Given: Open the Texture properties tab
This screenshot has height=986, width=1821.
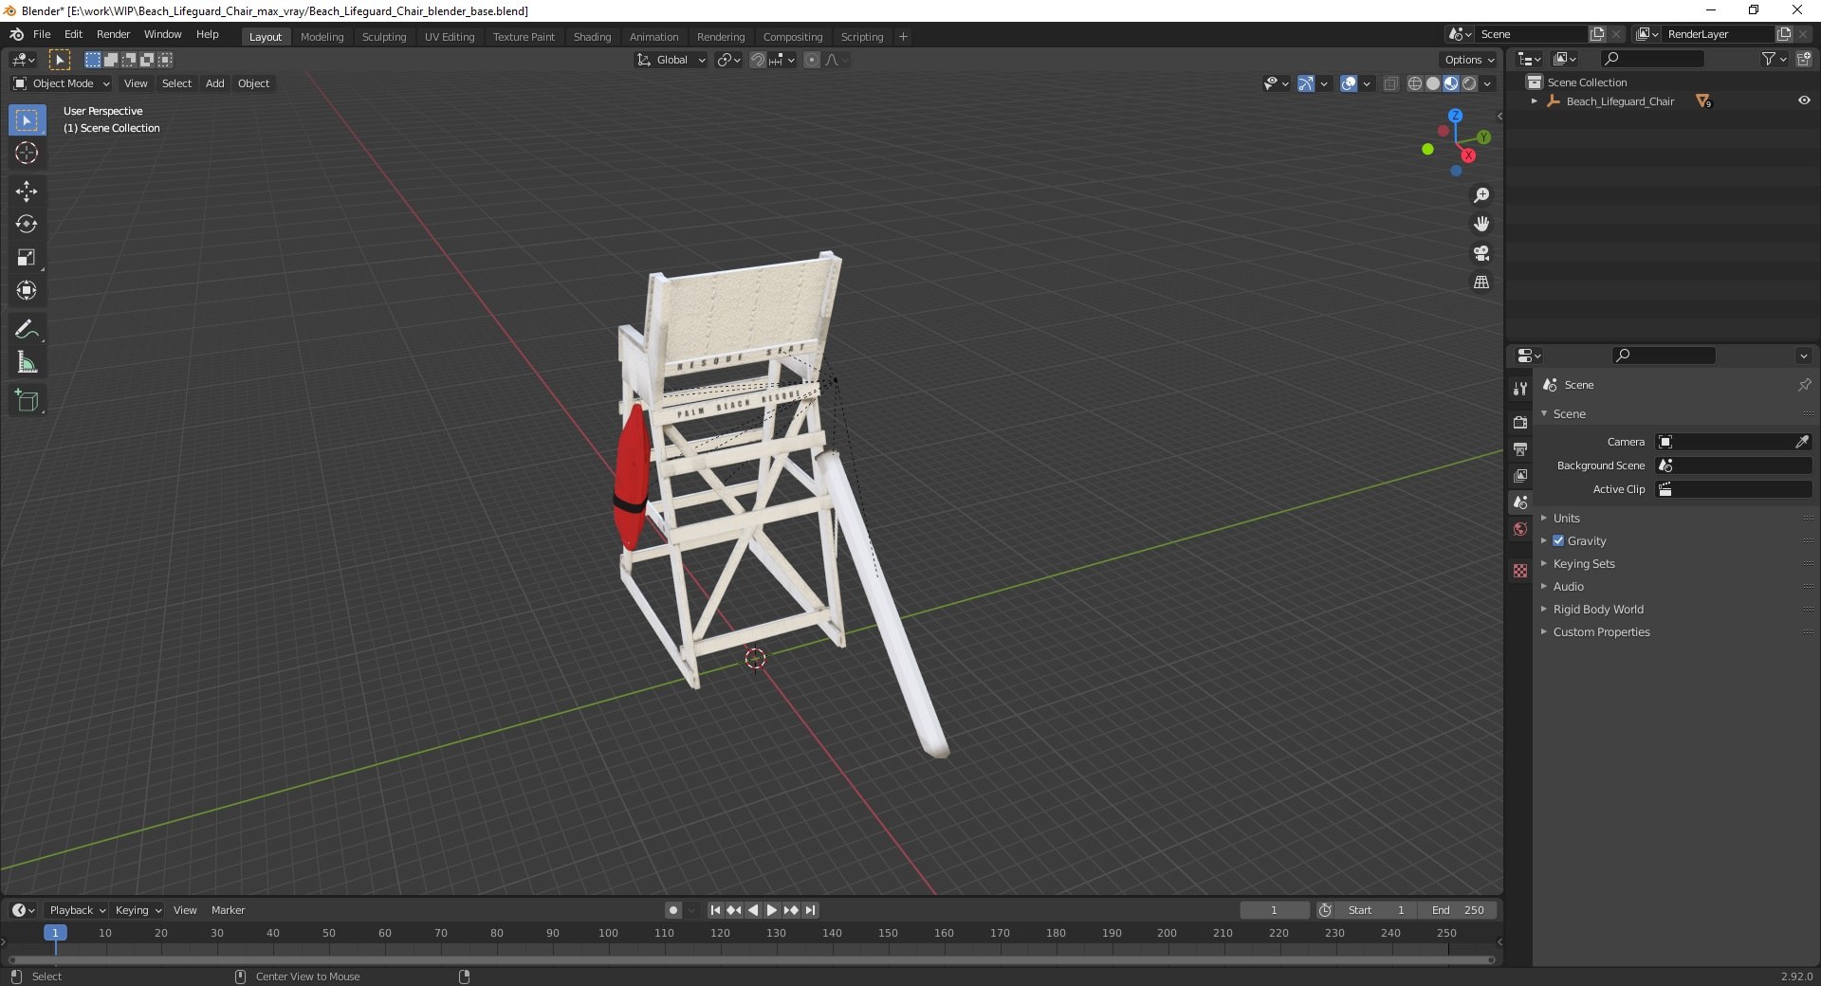Looking at the screenshot, I should [x=1520, y=571].
